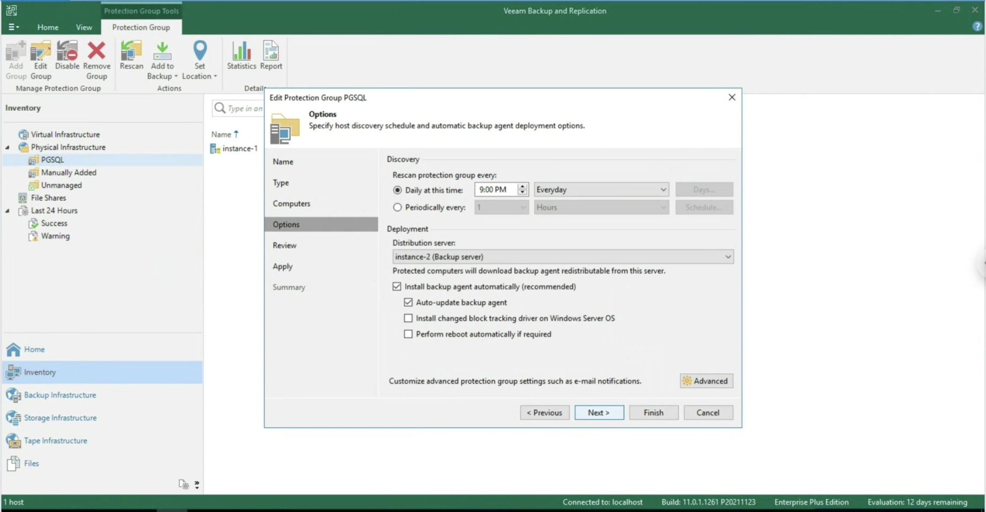Open Distribution server dropdown
The width and height of the screenshot is (986, 512).
tap(563, 257)
